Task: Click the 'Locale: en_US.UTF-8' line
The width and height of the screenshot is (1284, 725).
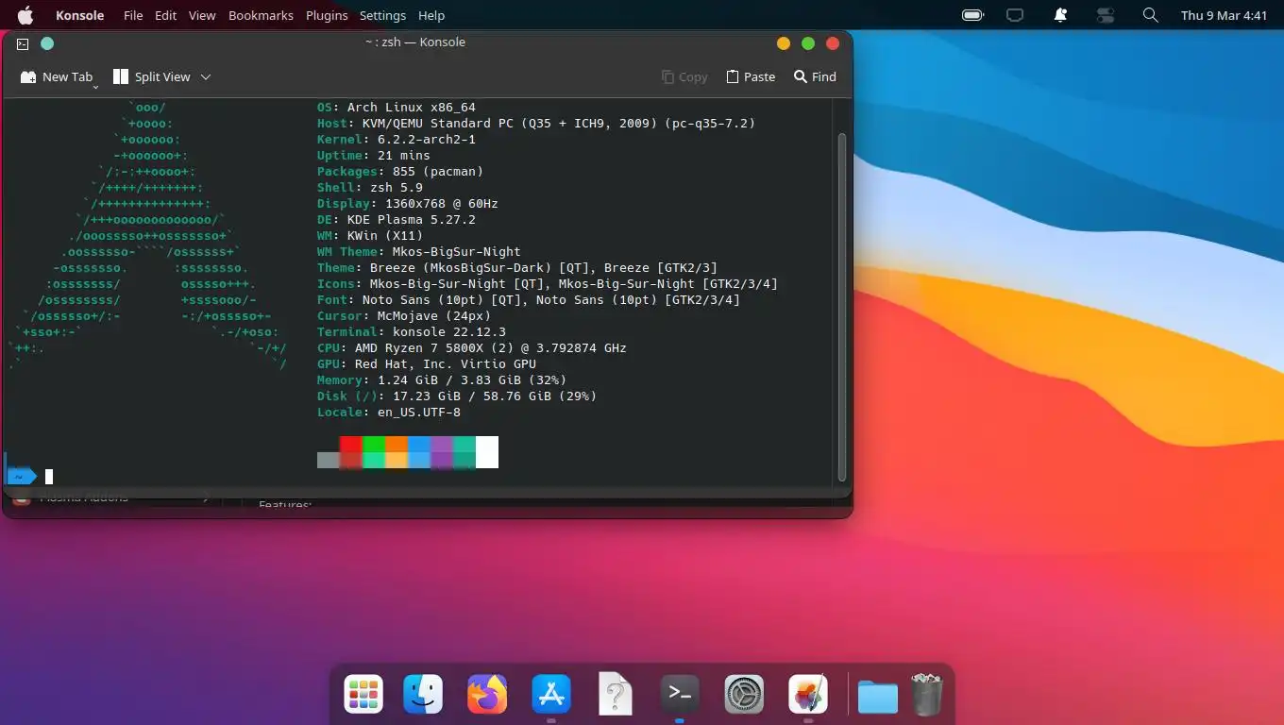Action: (389, 413)
